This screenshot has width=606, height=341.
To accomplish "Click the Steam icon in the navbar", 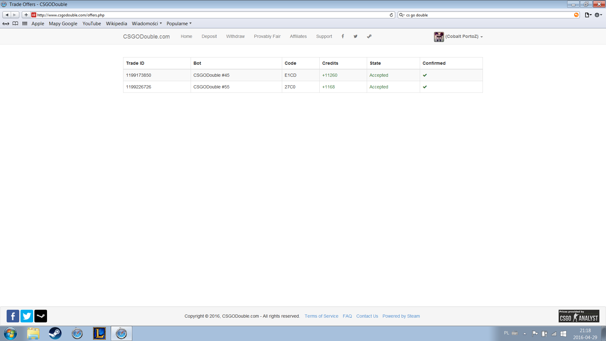I will click(369, 36).
